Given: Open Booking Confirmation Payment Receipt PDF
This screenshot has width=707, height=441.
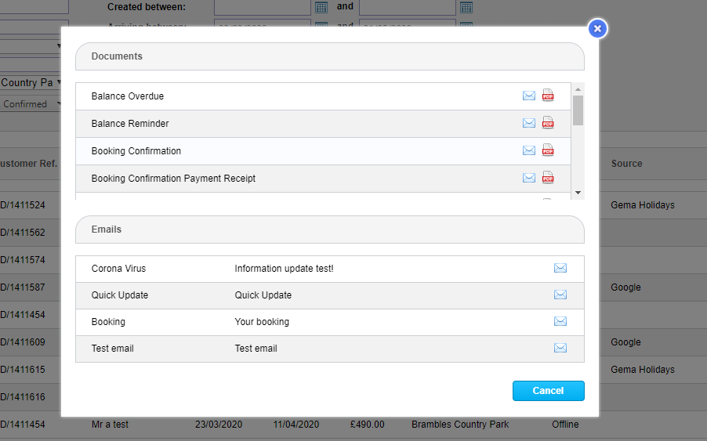Looking at the screenshot, I should 548,179.
